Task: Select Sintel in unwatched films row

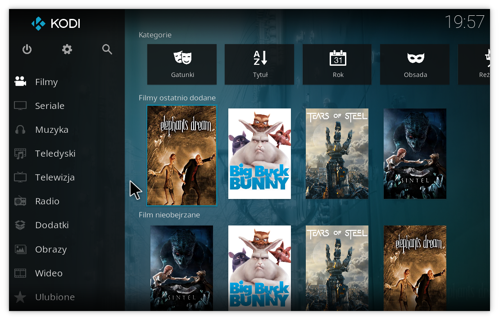Action: (x=181, y=268)
